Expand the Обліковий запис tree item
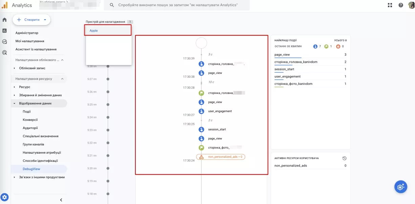The image size is (415, 204). [15, 68]
